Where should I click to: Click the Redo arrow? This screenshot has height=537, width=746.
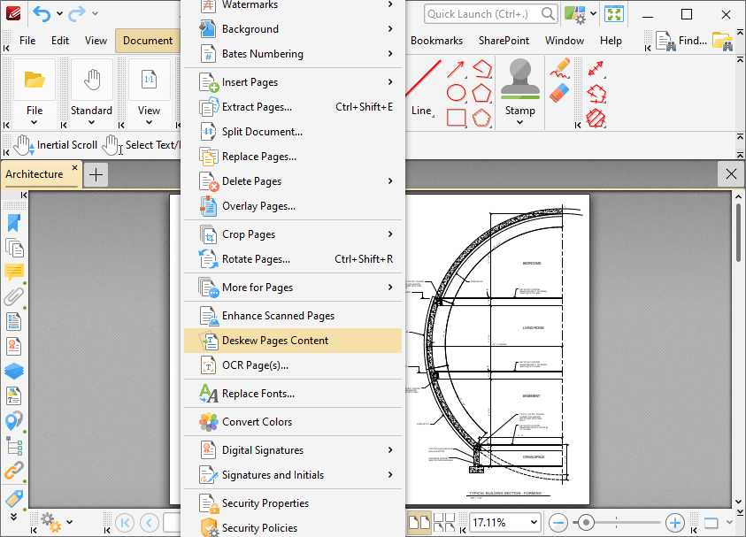(x=77, y=14)
